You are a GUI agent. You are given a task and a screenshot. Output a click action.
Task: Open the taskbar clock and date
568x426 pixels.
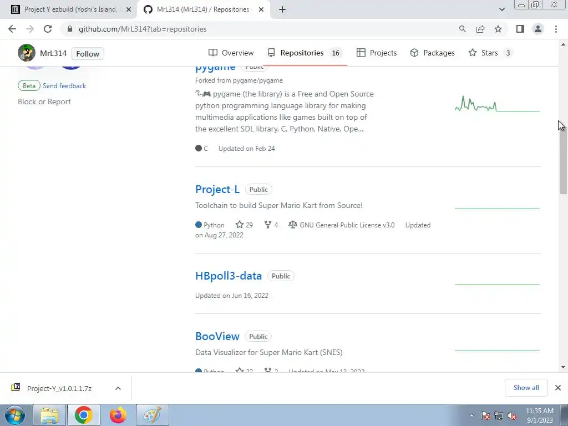[x=540, y=415]
